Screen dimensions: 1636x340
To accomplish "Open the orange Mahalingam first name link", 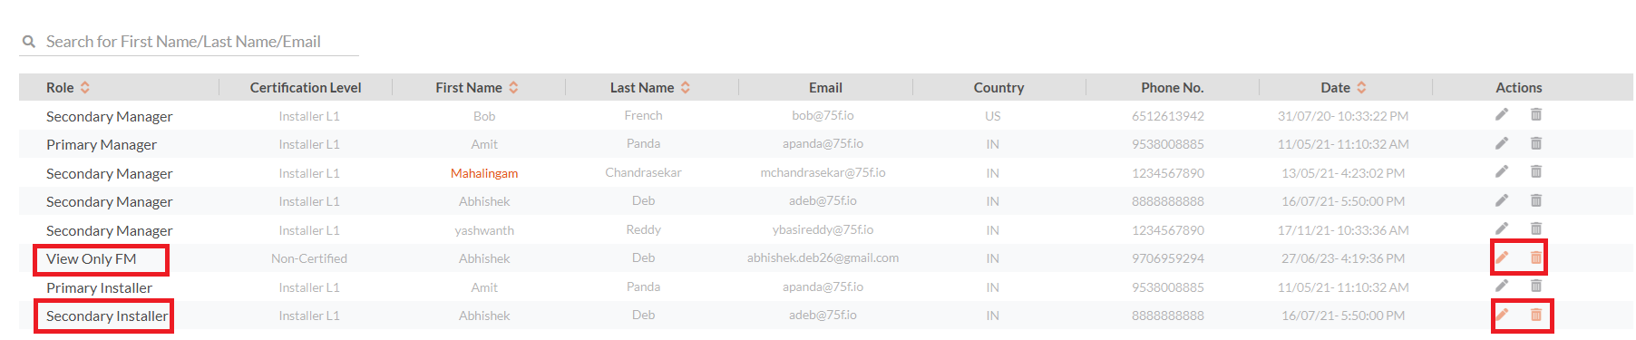I will point(484,173).
